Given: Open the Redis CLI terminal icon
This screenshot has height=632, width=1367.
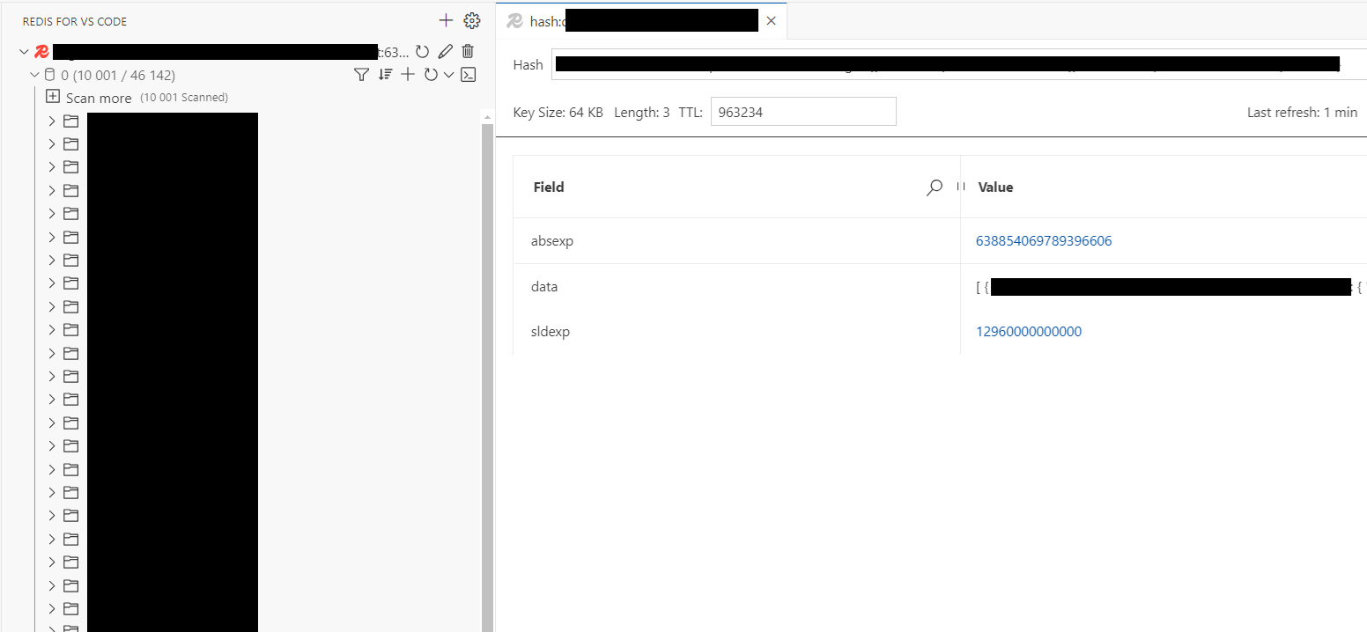Looking at the screenshot, I should 469,75.
